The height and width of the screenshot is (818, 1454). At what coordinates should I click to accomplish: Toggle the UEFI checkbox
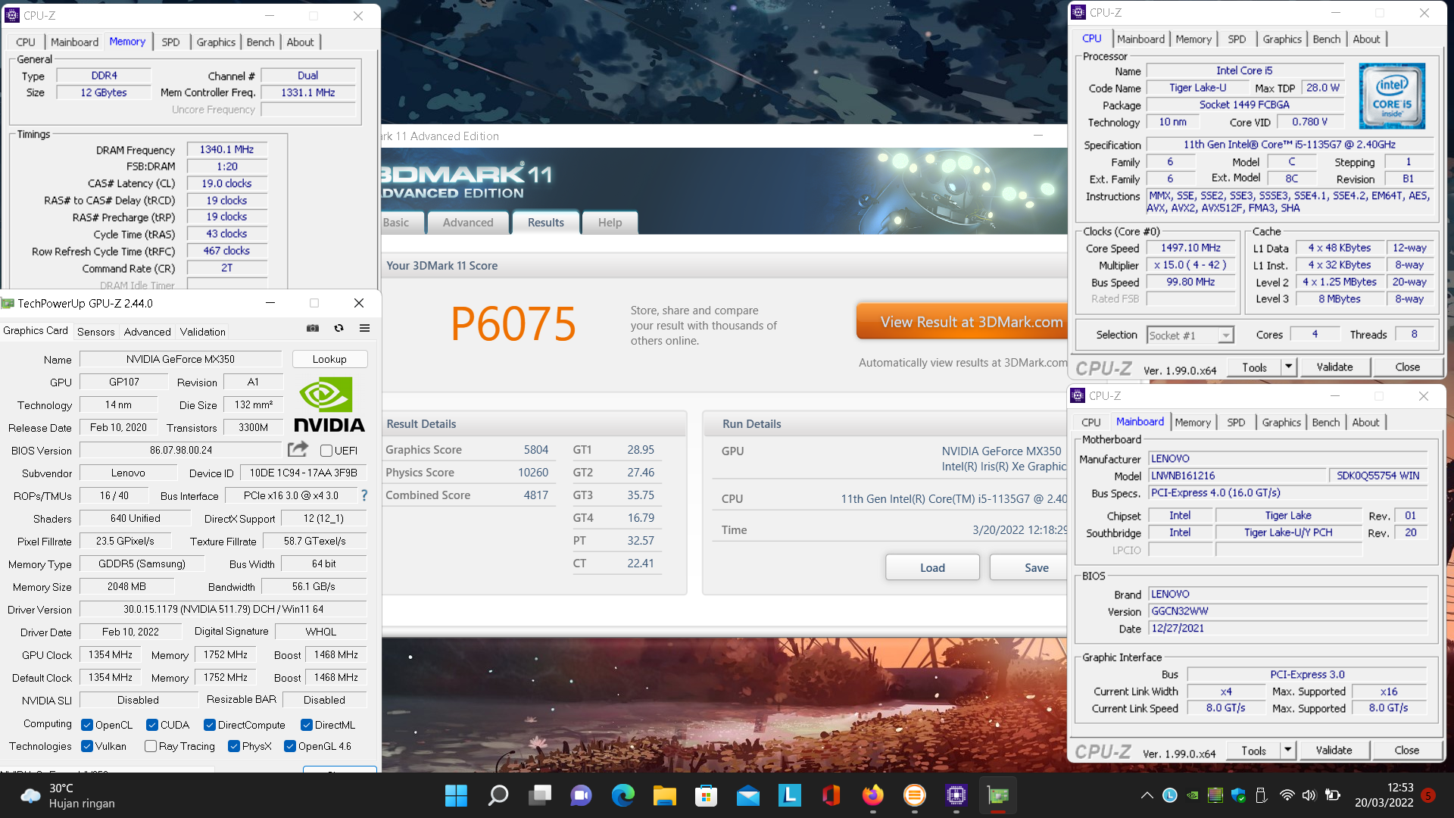click(326, 451)
